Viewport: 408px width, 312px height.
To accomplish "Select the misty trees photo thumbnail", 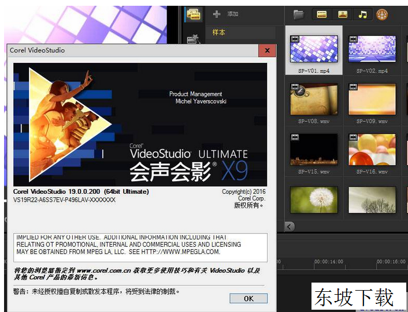I will coord(372,200).
